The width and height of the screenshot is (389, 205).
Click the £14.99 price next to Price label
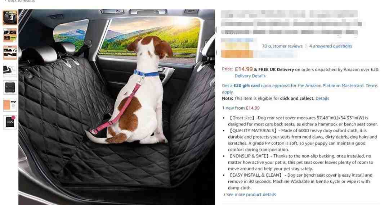[243, 69]
